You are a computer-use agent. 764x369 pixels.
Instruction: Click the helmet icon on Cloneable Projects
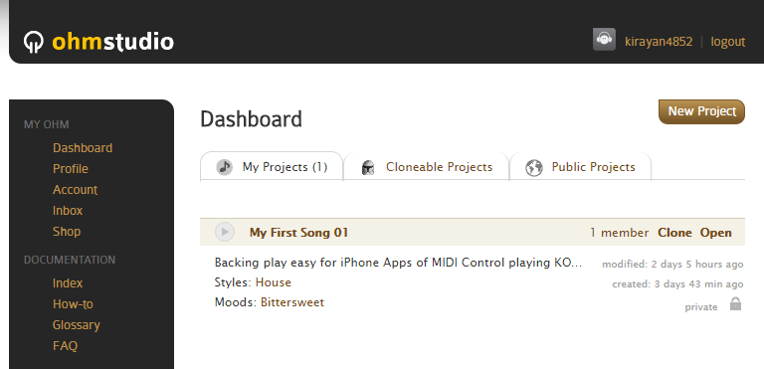[368, 168]
